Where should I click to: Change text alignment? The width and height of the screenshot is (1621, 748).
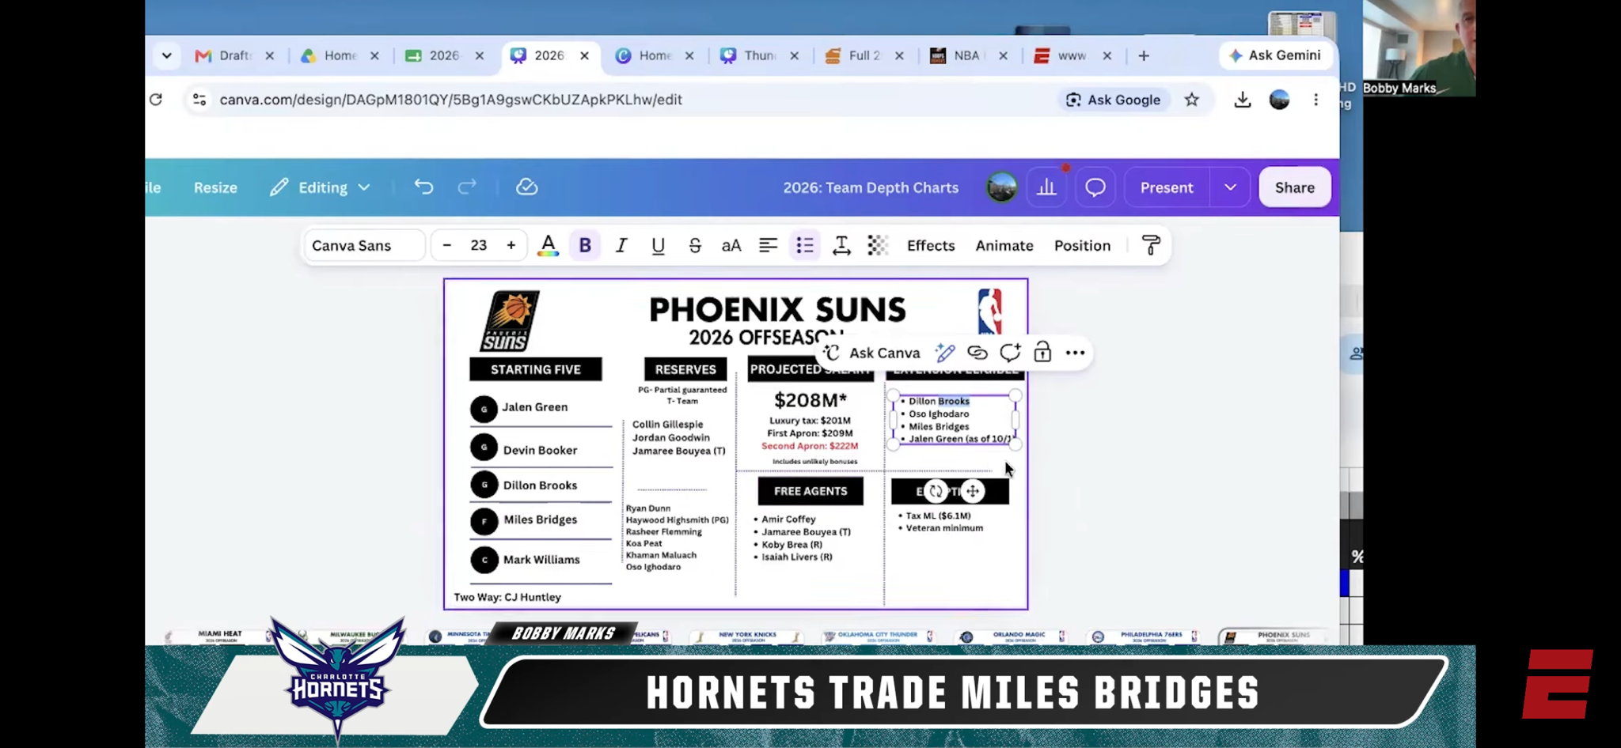click(768, 245)
